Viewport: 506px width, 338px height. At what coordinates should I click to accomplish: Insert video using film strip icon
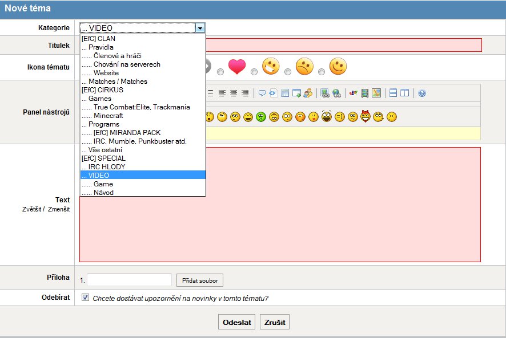pos(365,93)
